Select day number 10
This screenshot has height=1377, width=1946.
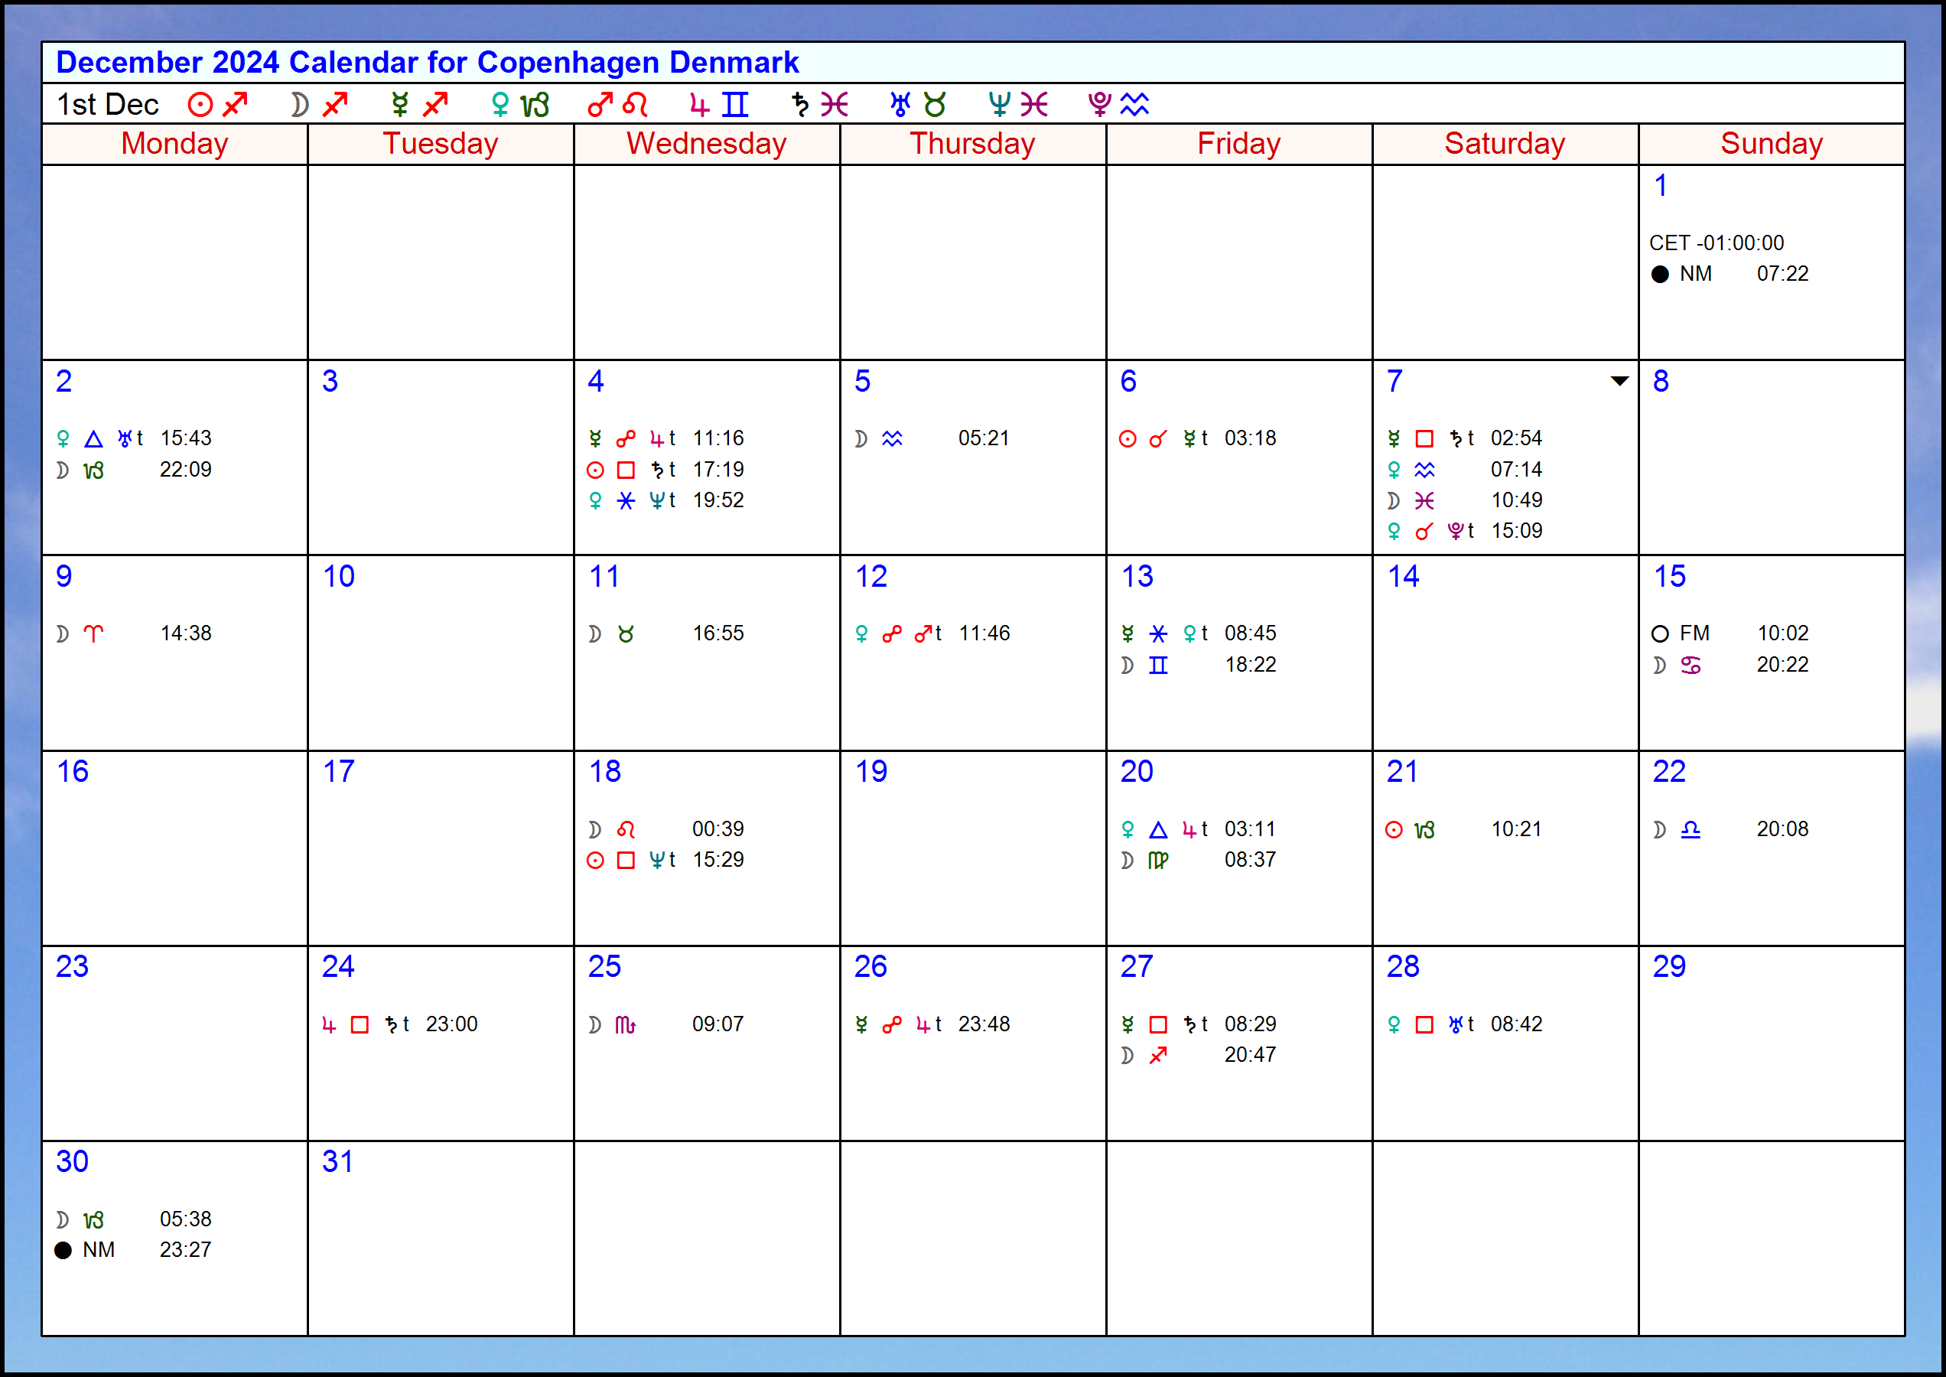coord(338,577)
